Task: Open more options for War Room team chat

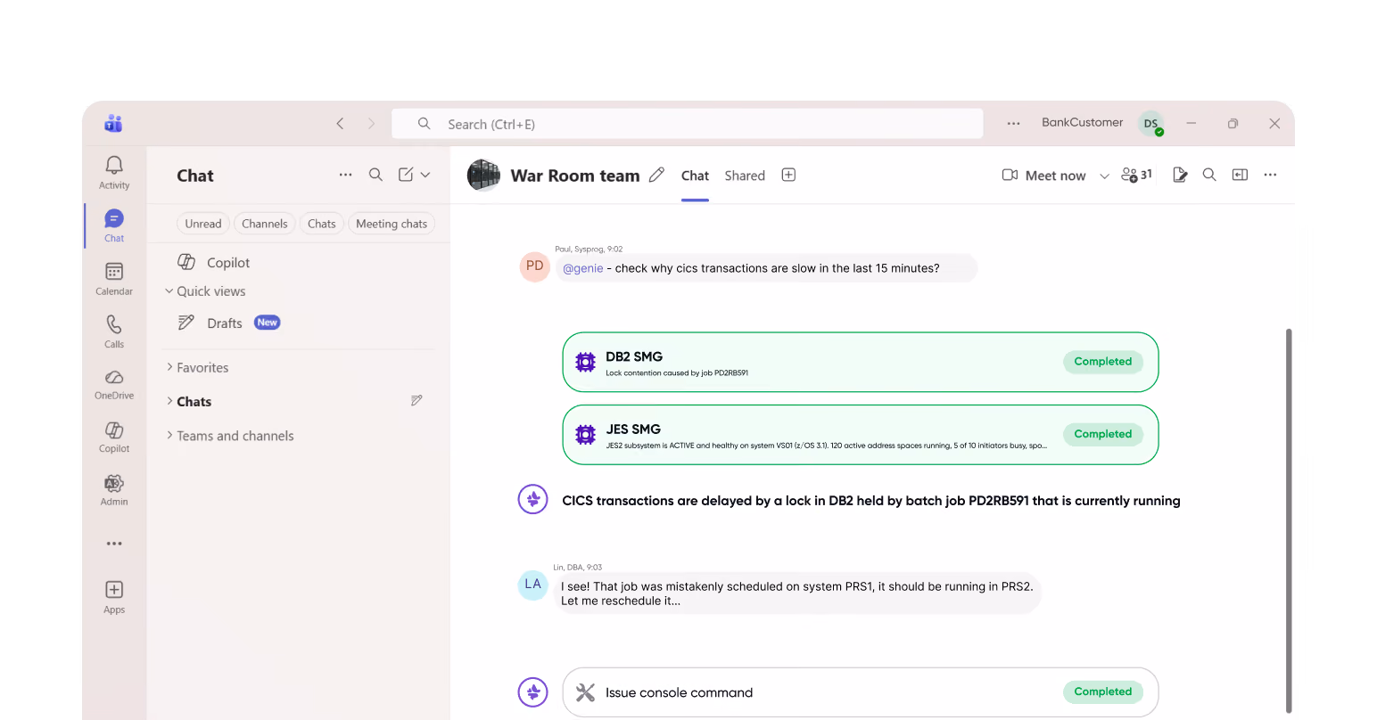Action: pos(1270,175)
